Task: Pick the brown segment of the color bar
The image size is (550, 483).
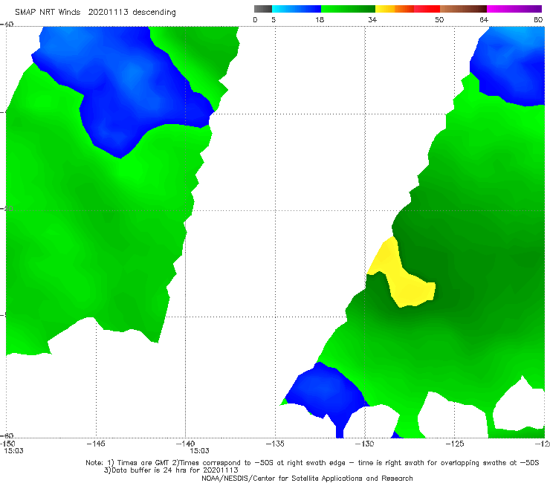Action: coord(463,9)
